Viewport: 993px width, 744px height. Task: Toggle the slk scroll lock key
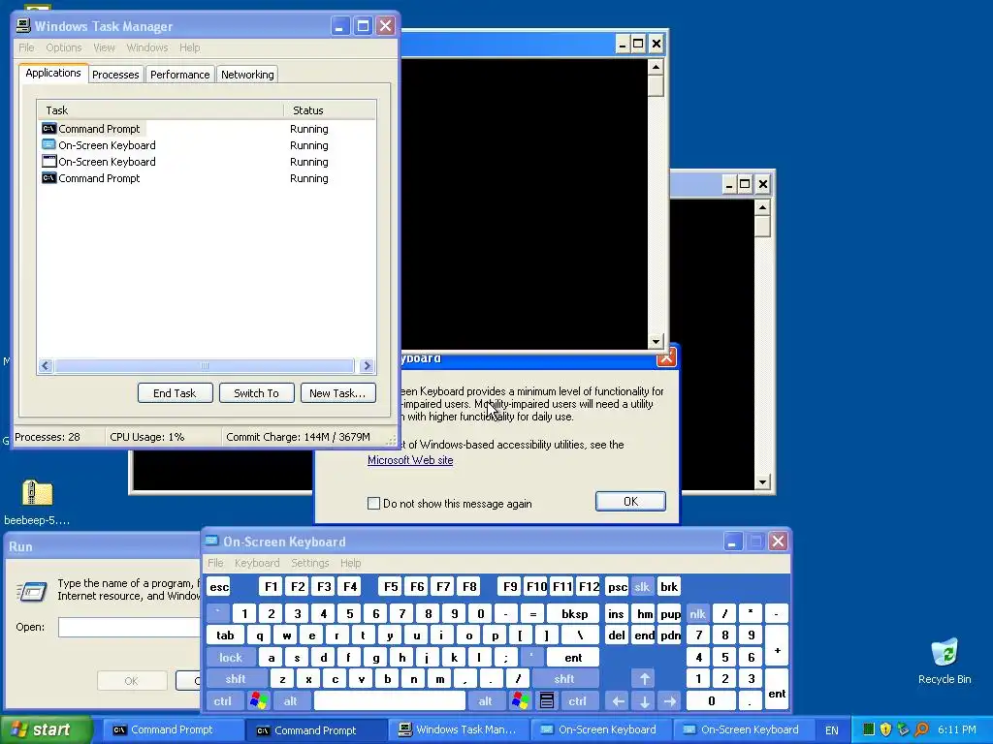click(x=642, y=586)
